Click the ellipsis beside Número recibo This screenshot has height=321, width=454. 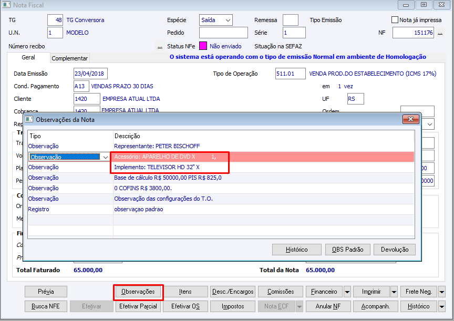click(x=160, y=46)
